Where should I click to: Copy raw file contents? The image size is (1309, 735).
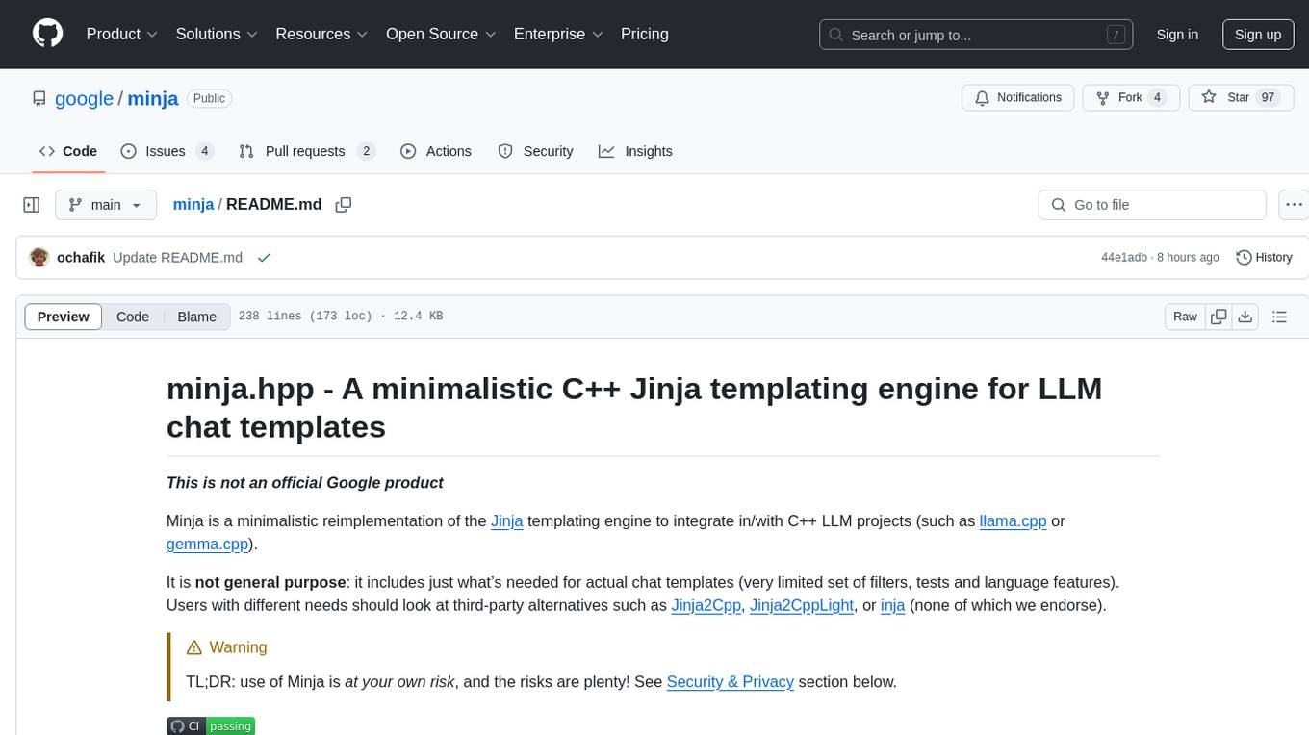(x=1219, y=317)
